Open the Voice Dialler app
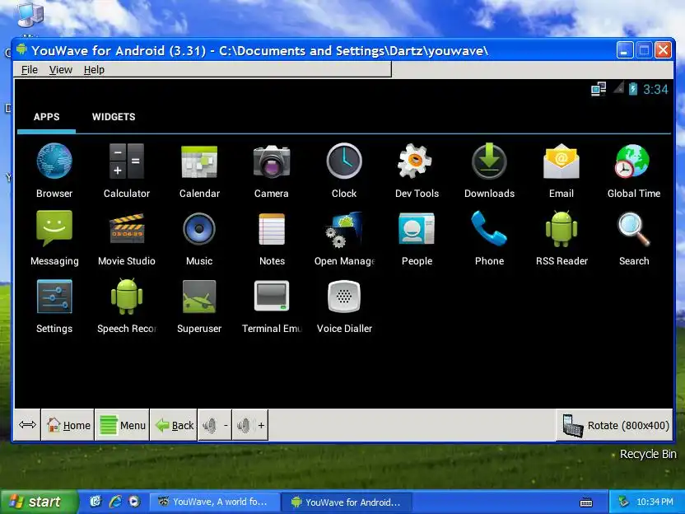Image resolution: width=685 pixels, height=514 pixels. 344,306
